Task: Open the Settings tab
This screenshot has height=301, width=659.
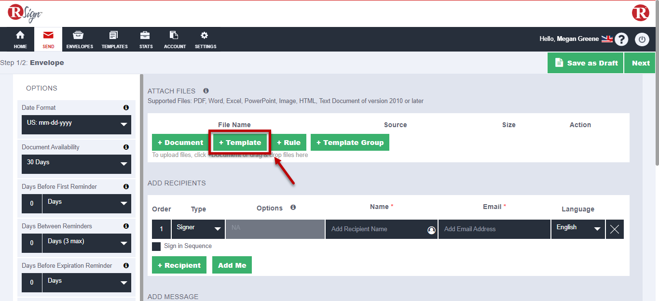Action: pos(205,39)
